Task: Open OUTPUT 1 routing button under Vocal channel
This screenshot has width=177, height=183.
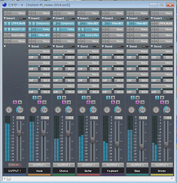Action: pyautogui.click(x=39, y=165)
